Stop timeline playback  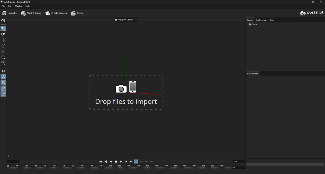[x=116, y=162]
